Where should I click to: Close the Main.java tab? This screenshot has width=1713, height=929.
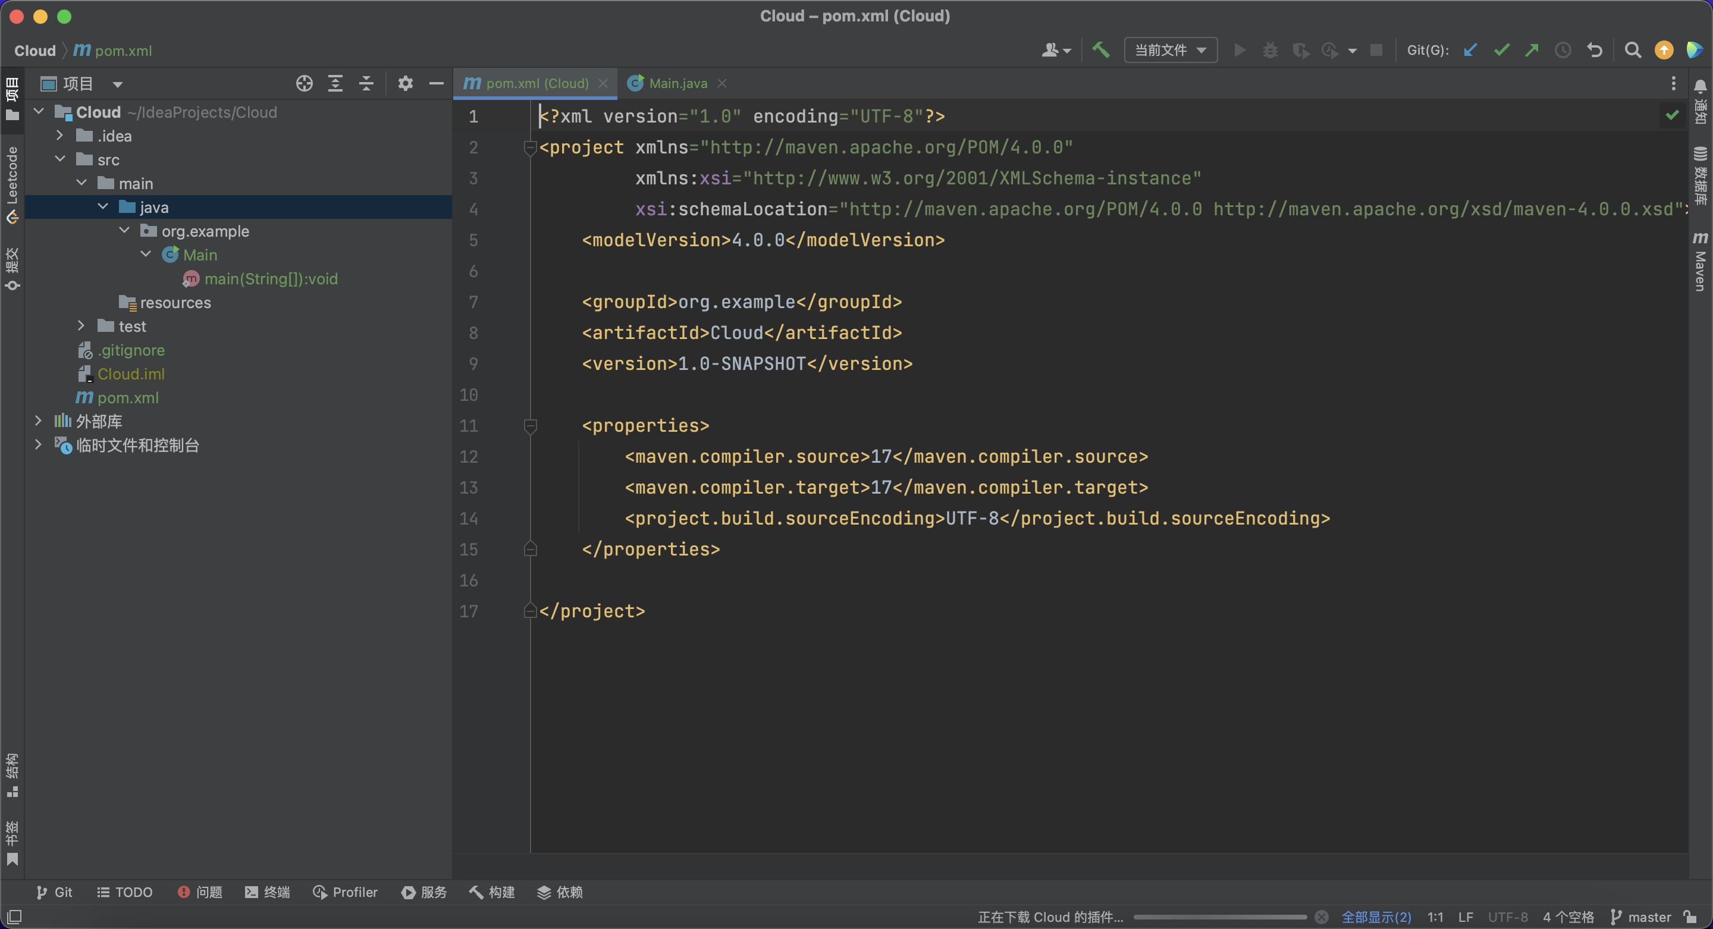721,83
